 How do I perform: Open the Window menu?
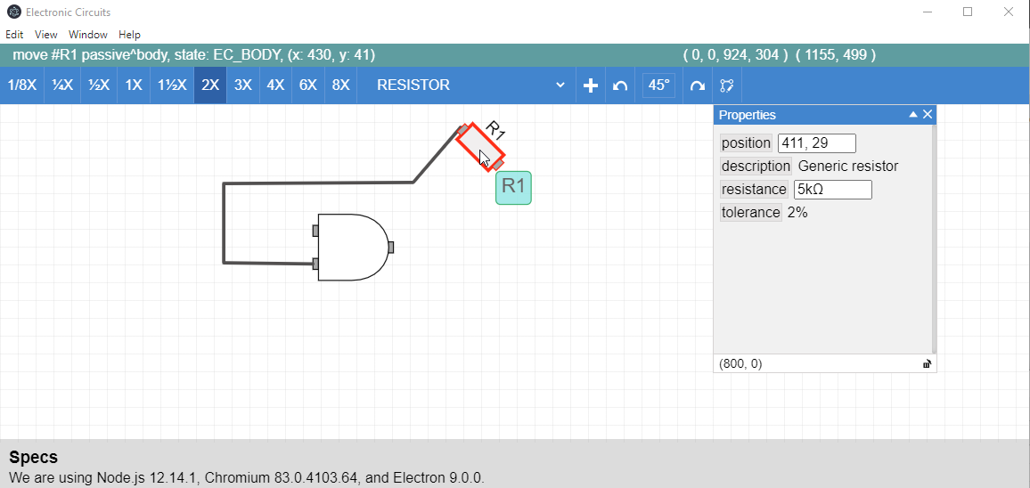click(x=88, y=34)
